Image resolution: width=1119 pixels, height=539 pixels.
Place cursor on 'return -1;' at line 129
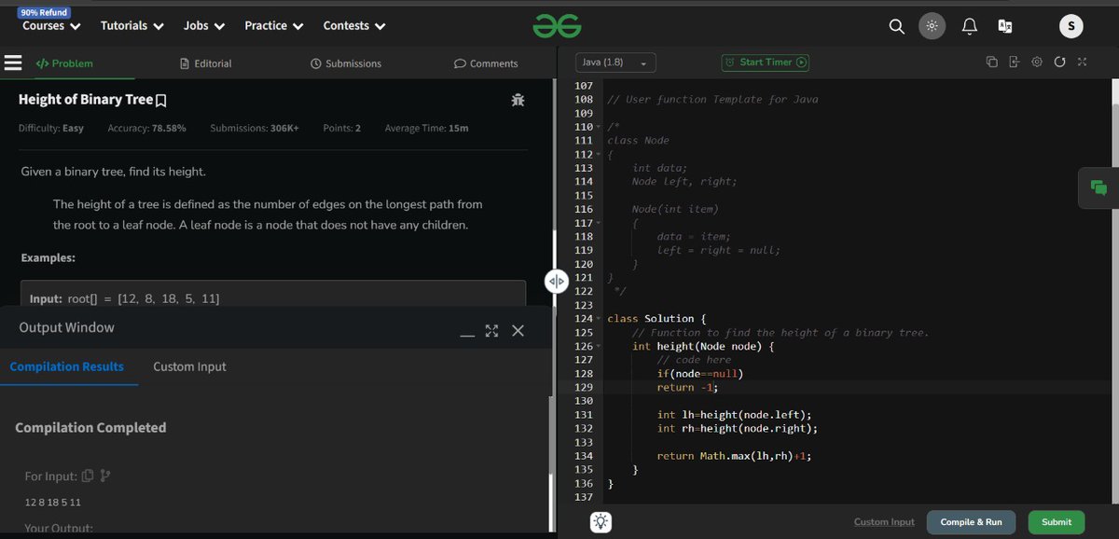click(x=688, y=387)
